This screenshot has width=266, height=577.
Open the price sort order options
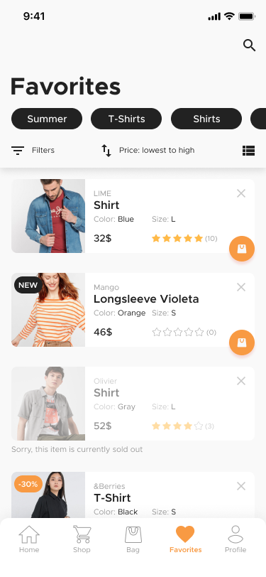coord(148,150)
